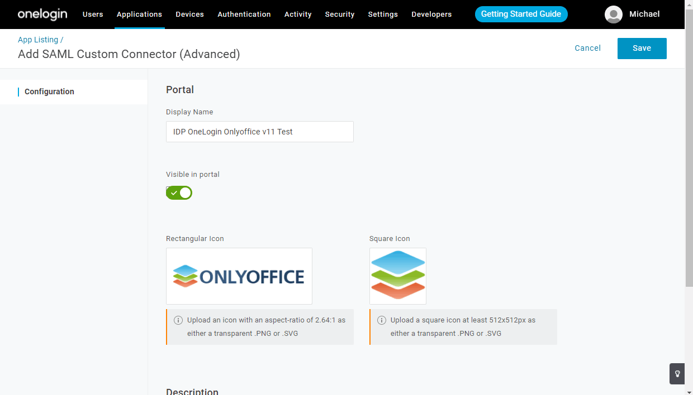Click the info icon beside the square icon tip
The height and width of the screenshot is (395, 693).
pos(381,320)
